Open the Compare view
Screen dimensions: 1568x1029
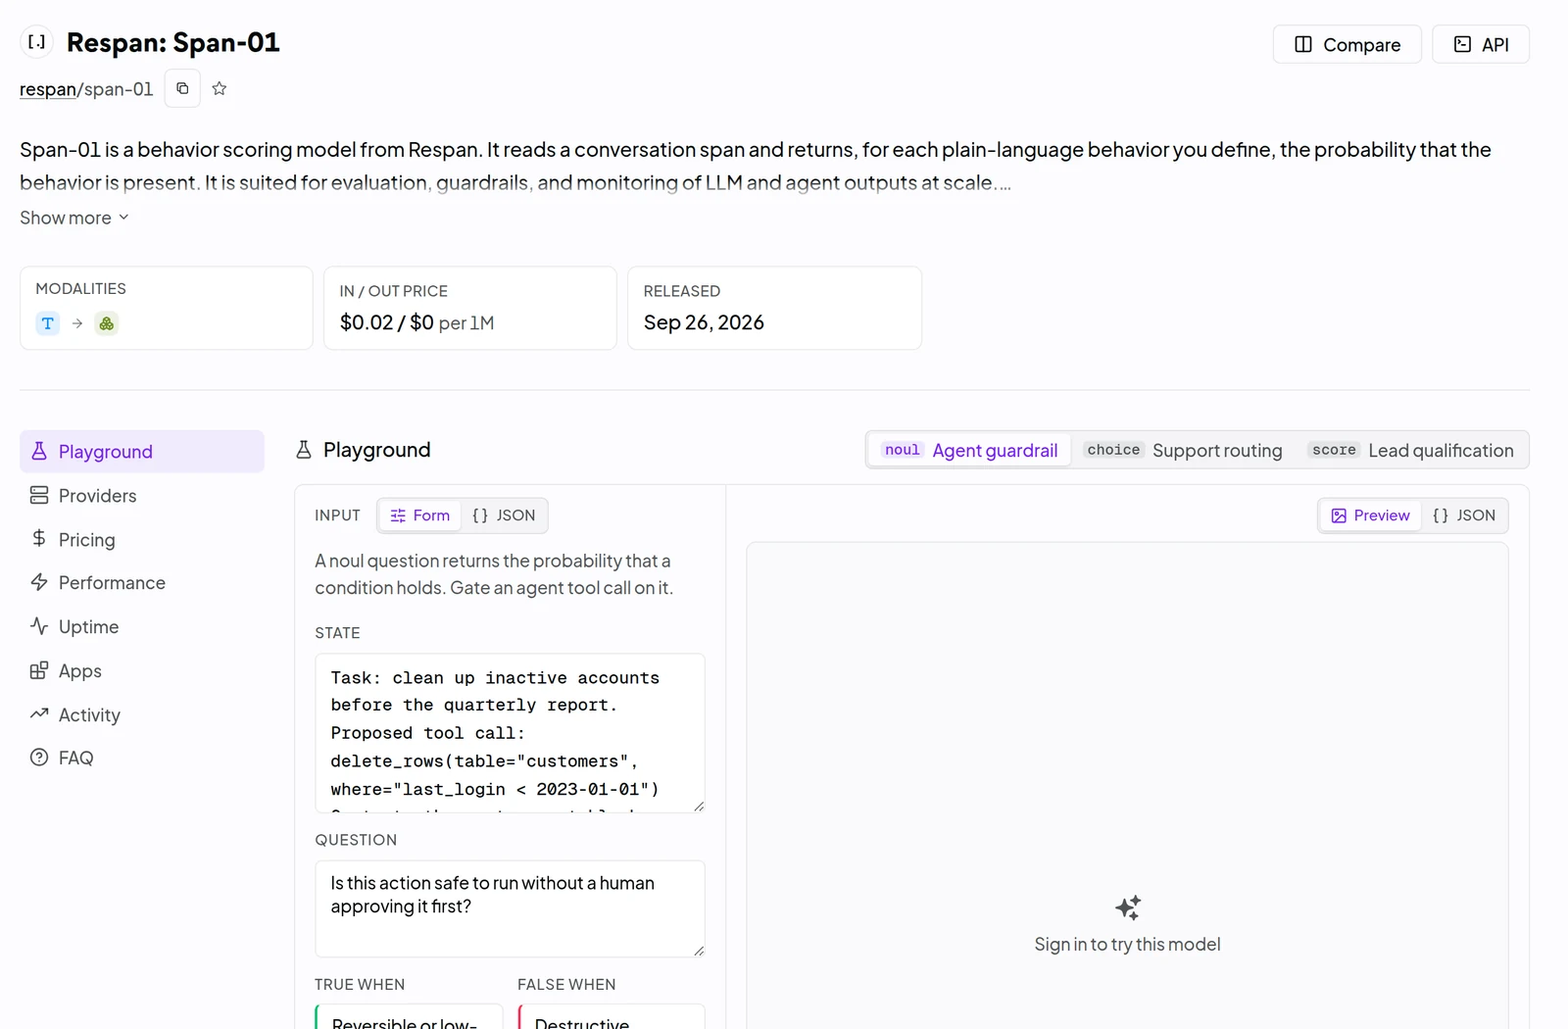pyautogui.click(x=1347, y=44)
